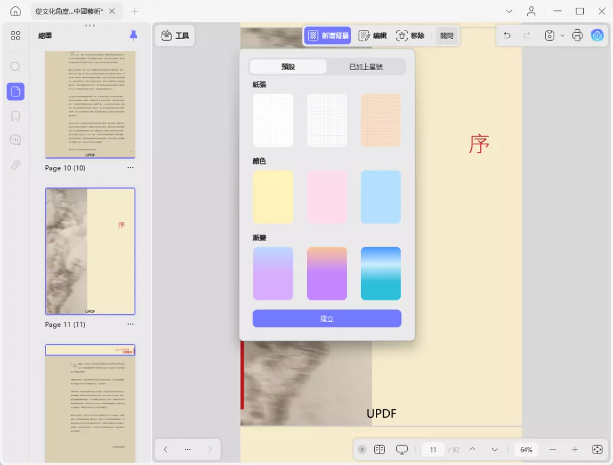Open the Comments panel in the sidebar
613x465 pixels.
(15, 139)
